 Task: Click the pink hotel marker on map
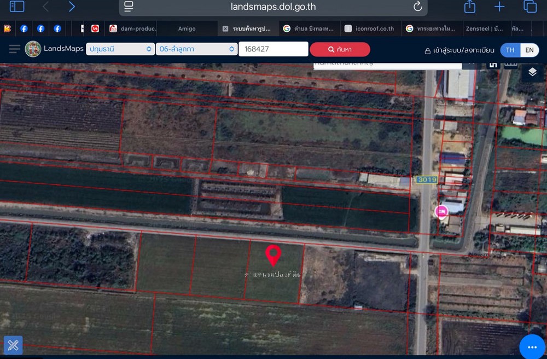441,211
